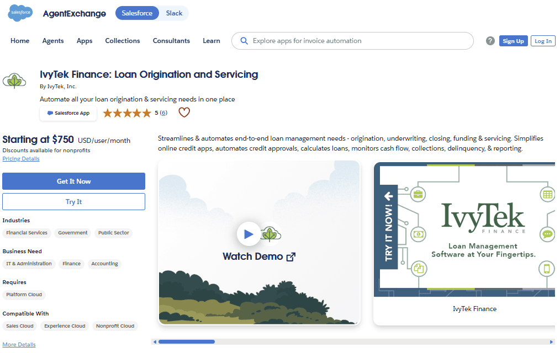Open the 6 reviews link
The height and width of the screenshot is (353, 560).
[x=163, y=113]
